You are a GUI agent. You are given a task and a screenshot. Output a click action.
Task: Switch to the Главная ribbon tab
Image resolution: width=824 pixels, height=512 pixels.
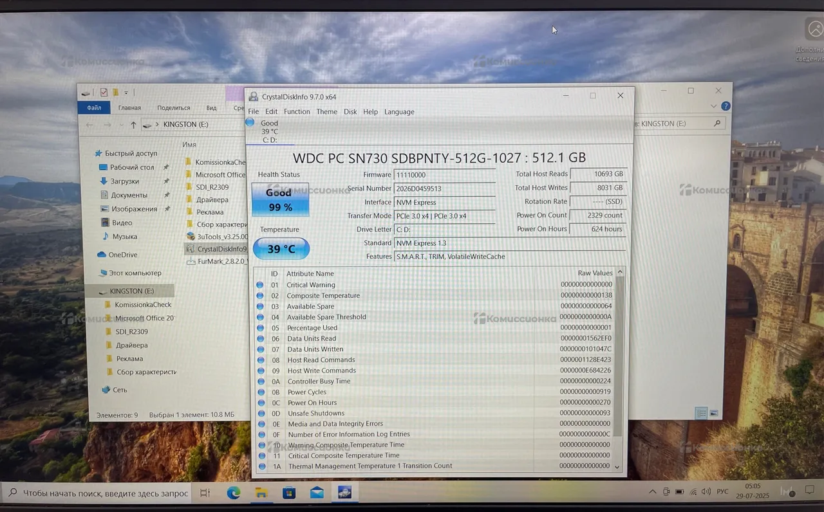[129, 108]
